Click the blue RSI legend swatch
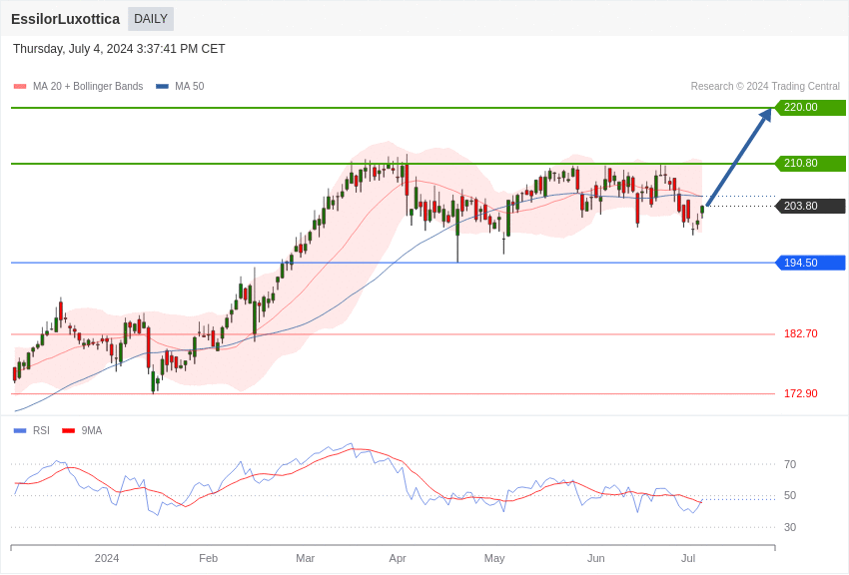 point(20,431)
